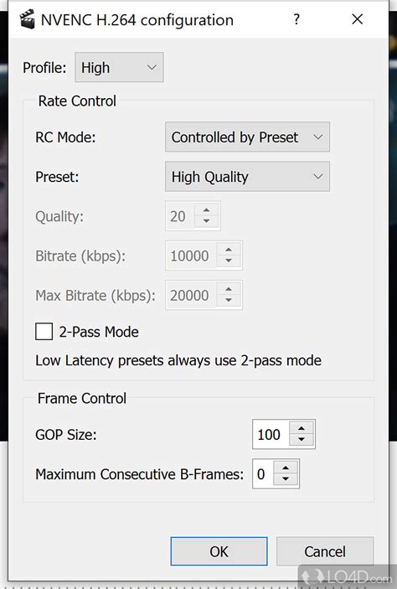Image resolution: width=397 pixels, height=589 pixels.
Task: Click the Quality spinner up arrow
Action: [x=206, y=210]
